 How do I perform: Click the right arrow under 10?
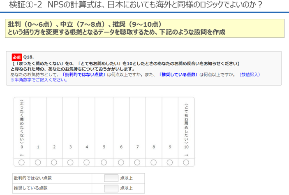point(186,155)
